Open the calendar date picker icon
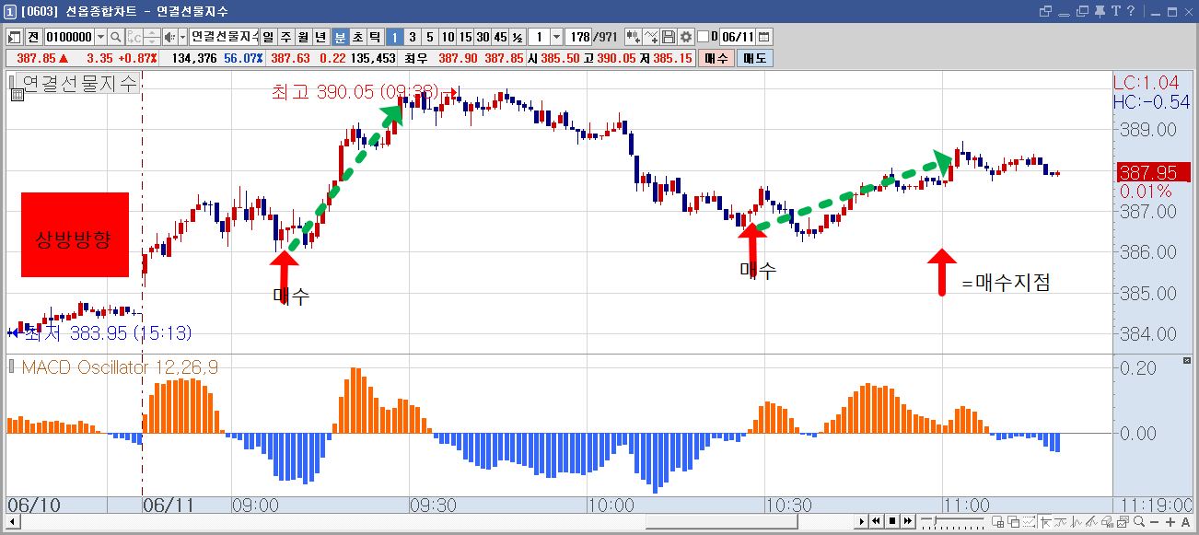 [x=763, y=37]
